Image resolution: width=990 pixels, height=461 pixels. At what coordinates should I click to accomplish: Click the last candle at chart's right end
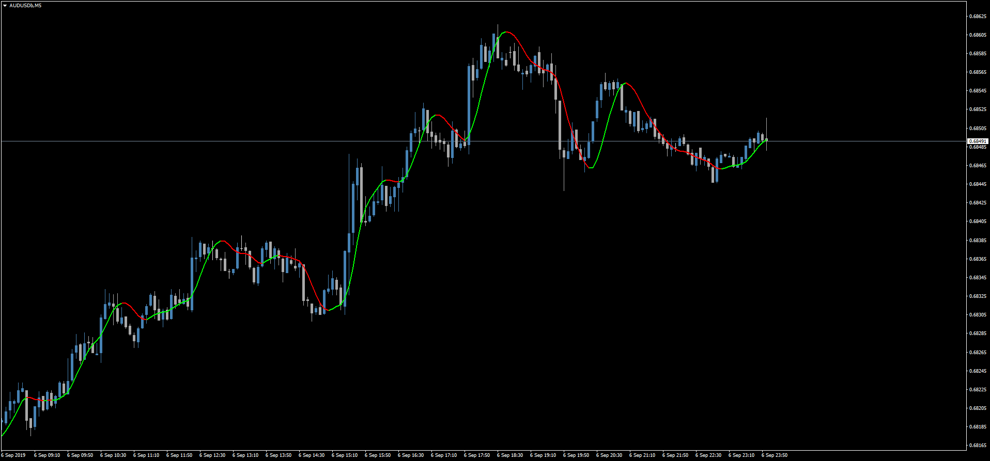point(766,139)
